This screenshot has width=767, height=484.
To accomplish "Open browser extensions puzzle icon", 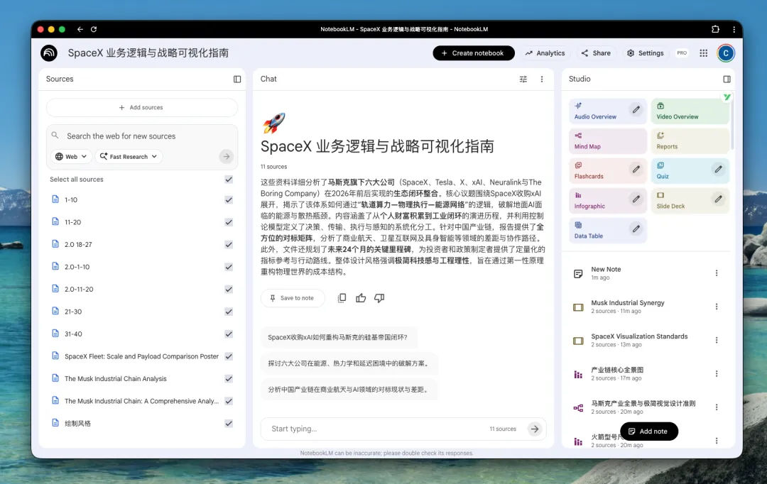I will [x=715, y=29].
